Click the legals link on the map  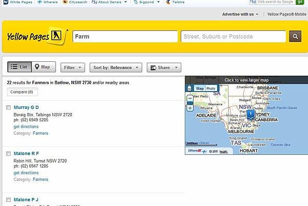[223, 152]
